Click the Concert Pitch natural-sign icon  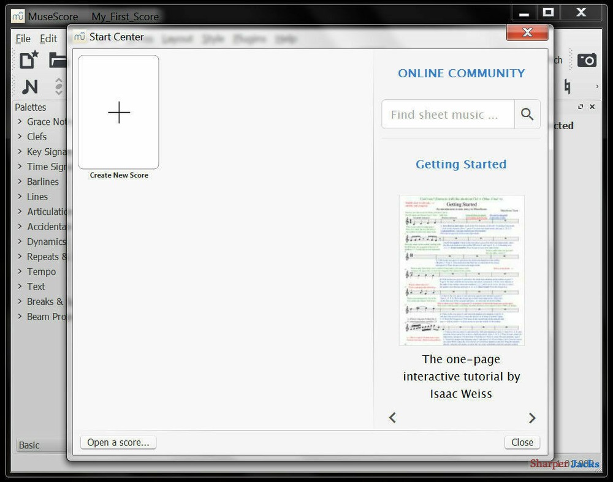tap(567, 86)
